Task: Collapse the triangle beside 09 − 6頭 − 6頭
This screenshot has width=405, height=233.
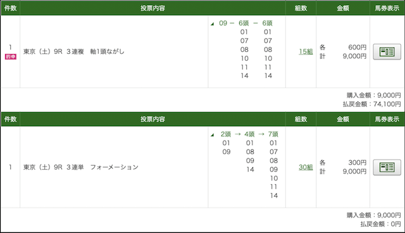Action: tap(213, 24)
